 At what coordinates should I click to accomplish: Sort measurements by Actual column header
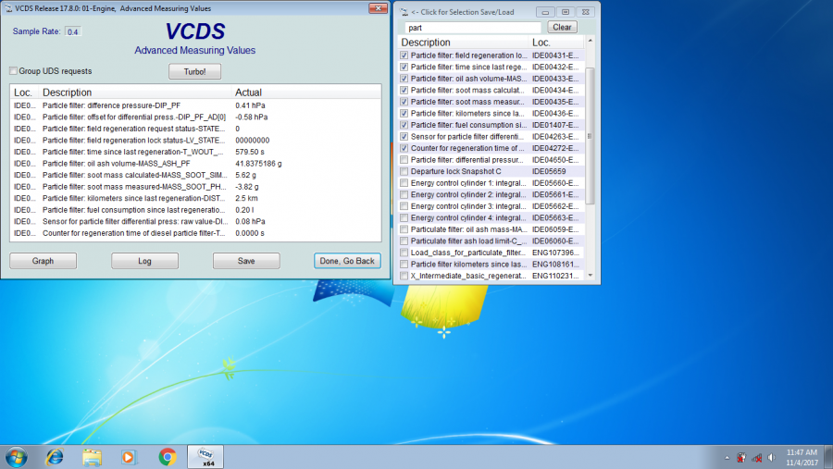[x=248, y=93]
